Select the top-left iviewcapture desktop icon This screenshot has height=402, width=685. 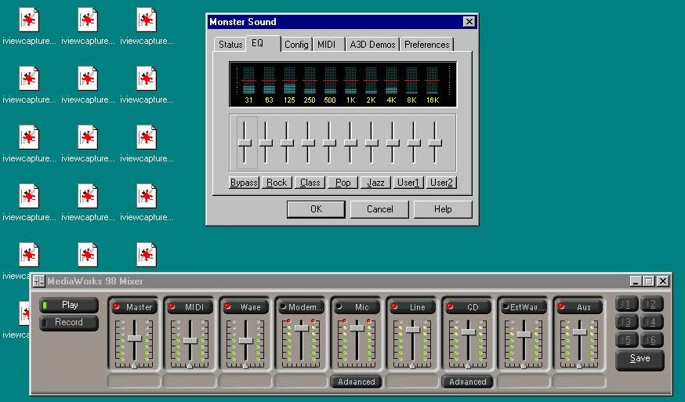point(29,26)
